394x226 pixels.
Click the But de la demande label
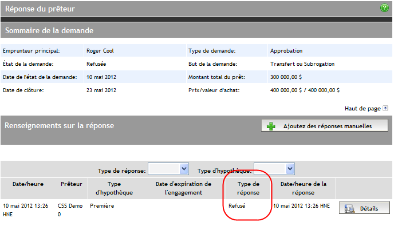pyautogui.click(x=213, y=64)
